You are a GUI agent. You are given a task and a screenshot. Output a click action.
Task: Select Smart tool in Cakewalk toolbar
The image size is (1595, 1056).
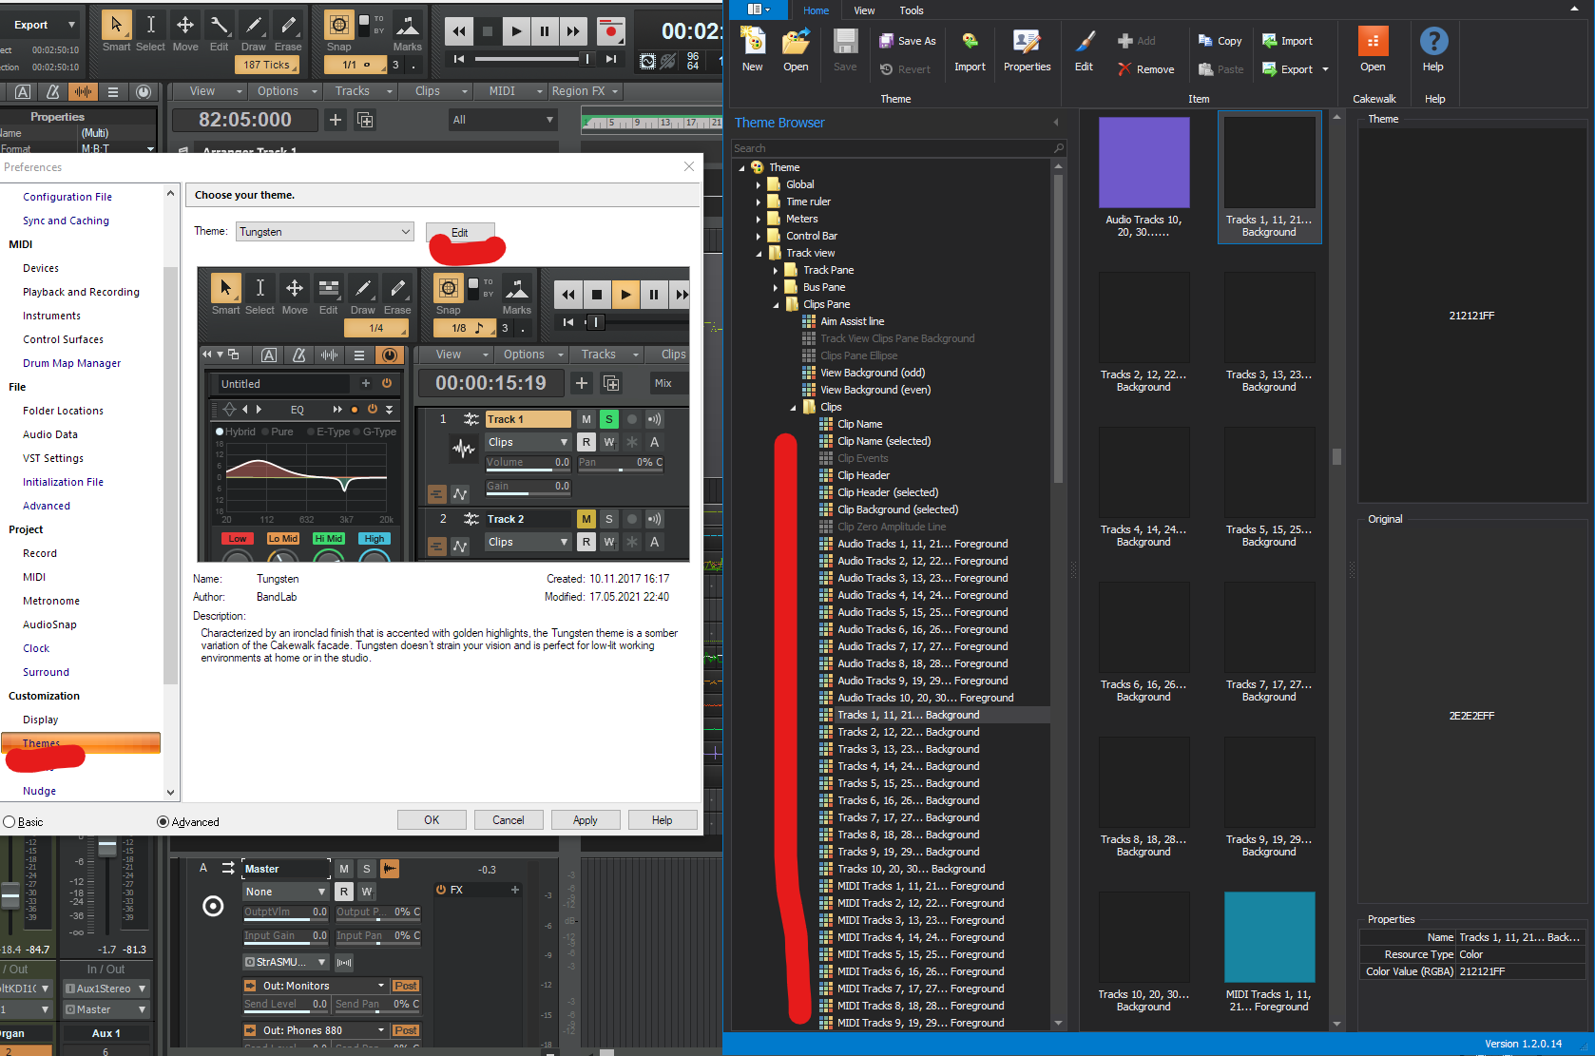coord(116,30)
